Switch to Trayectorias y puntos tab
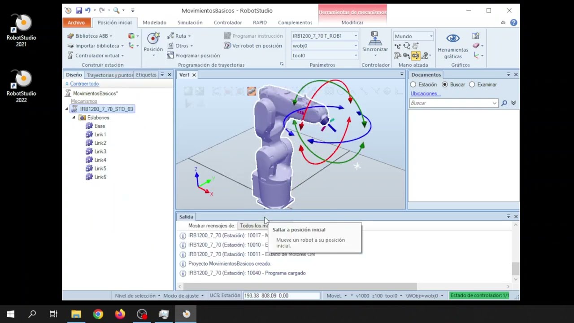 110,75
